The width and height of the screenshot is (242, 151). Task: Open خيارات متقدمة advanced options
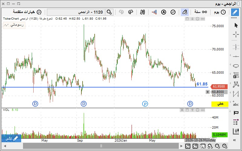point(27,12)
